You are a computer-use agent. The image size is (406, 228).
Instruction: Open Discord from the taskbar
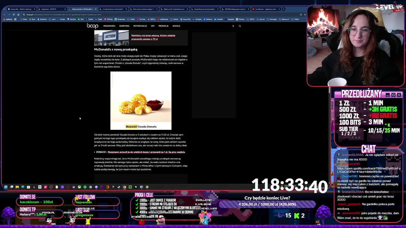[96, 187]
